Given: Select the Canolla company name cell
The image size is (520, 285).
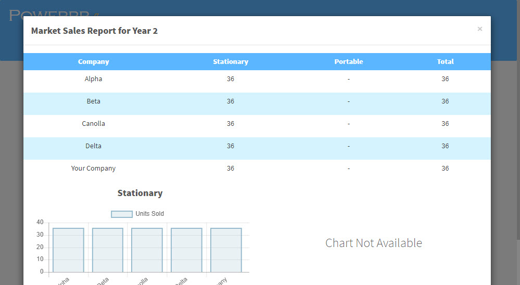Looking at the screenshot, I should [94, 124].
